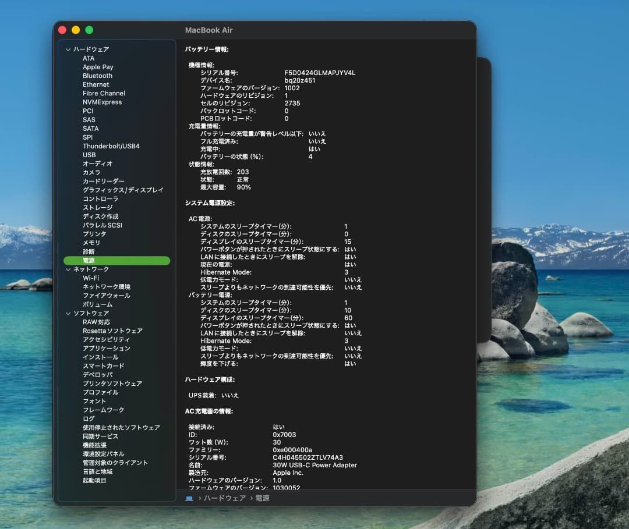Open the 機能拡張 sidebar entry
The image size is (629, 529).
tap(94, 445)
